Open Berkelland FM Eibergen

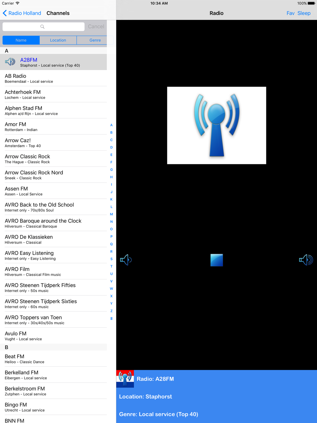pyautogui.click(x=53, y=375)
